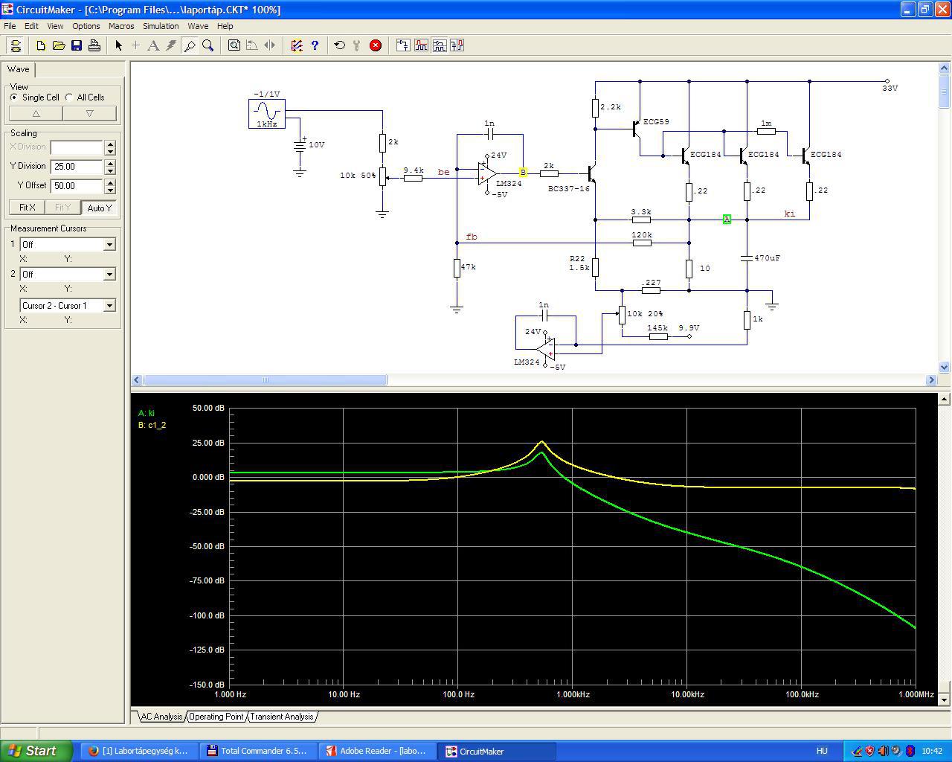Click the Y Division input field
Screen dimensions: 952x762
[77, 167]
